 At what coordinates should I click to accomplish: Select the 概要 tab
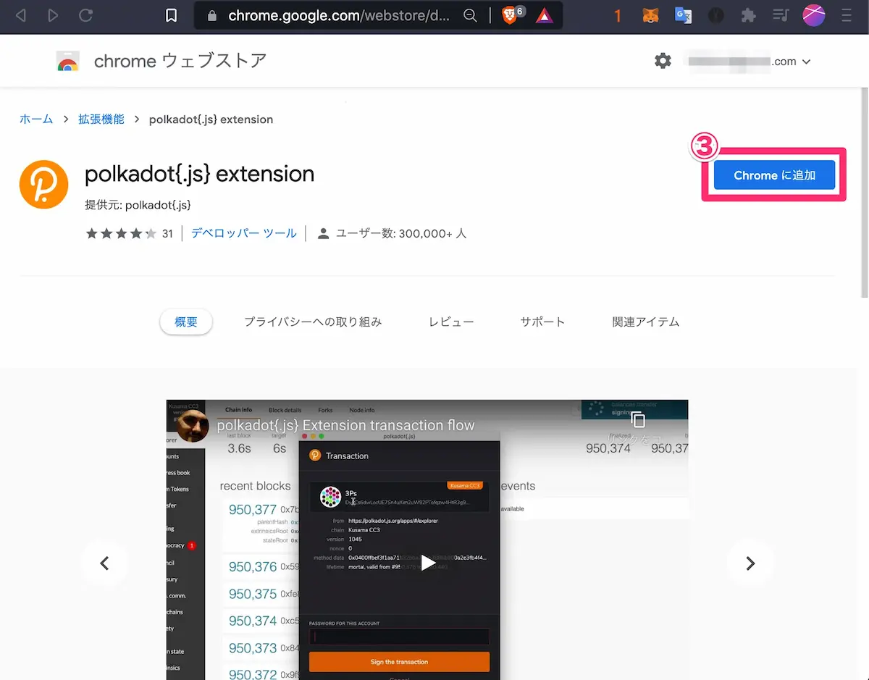[x=186, y=322]
